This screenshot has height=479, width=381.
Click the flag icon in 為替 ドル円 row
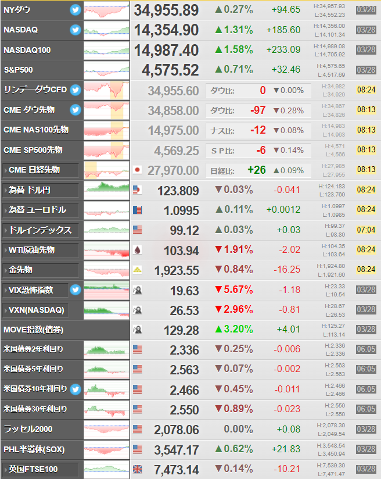pos(138,190)
